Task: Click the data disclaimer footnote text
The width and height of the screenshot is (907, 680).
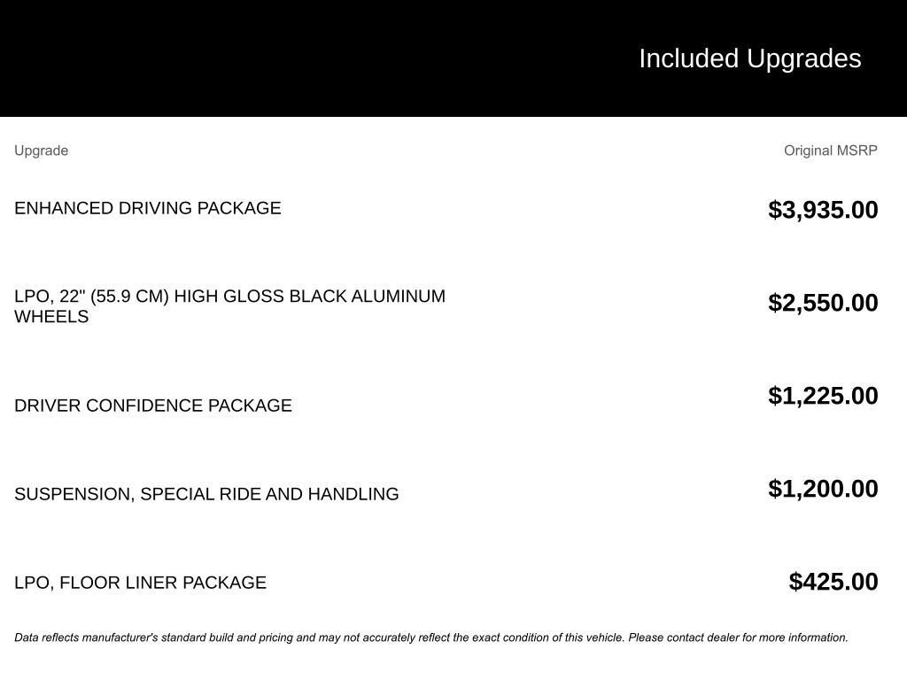Action: coord(431,637)
